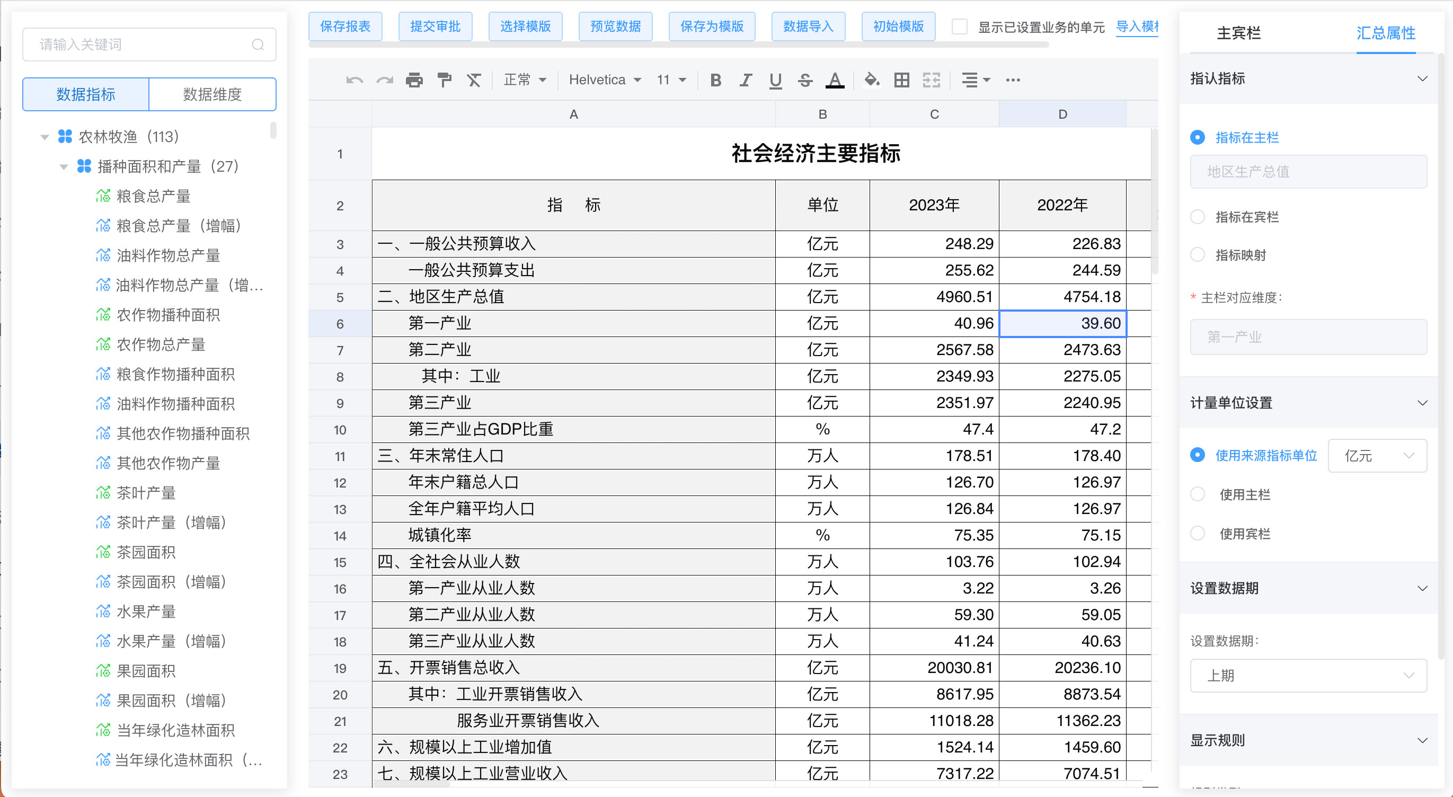
Task: Clear formatting of selected cell
Action: point(474,80)
